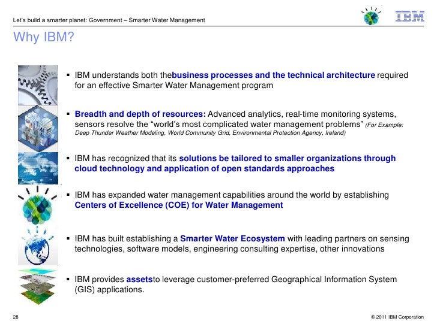Image resolution: width=437 pixels, height=327 pixels.
Task: Click '© 2011 IBM Corporation' footer
Action: pyautogui.click(x=397, y=317)
